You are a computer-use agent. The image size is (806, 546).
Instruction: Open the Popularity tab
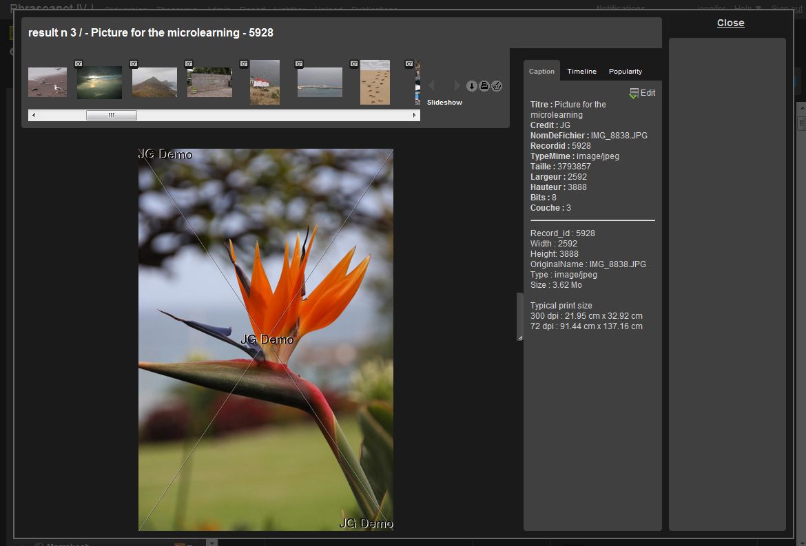click(x=625, y=72)
